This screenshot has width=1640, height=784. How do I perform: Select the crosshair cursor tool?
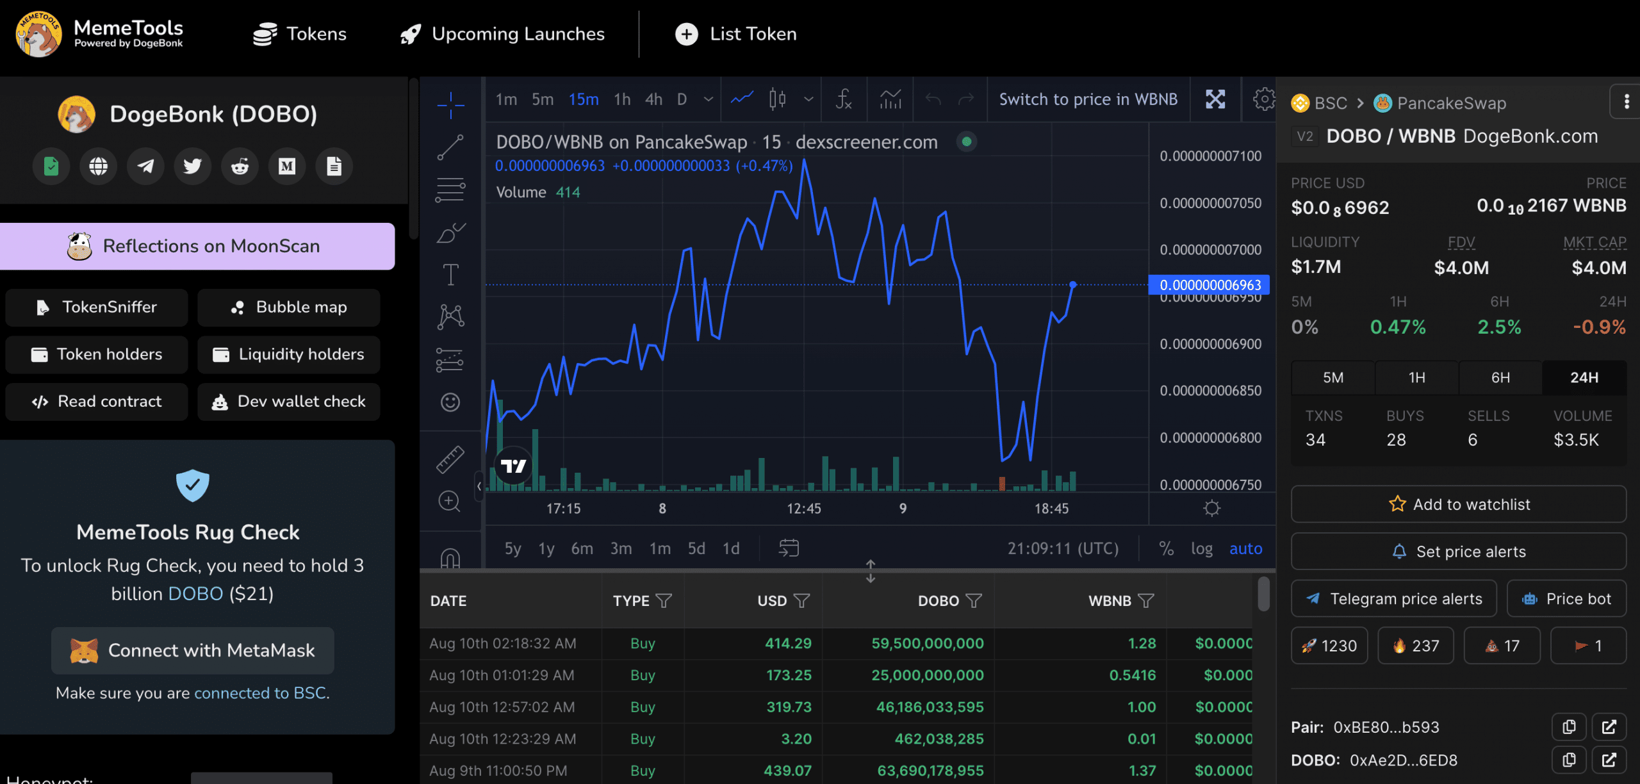[450, 104]
